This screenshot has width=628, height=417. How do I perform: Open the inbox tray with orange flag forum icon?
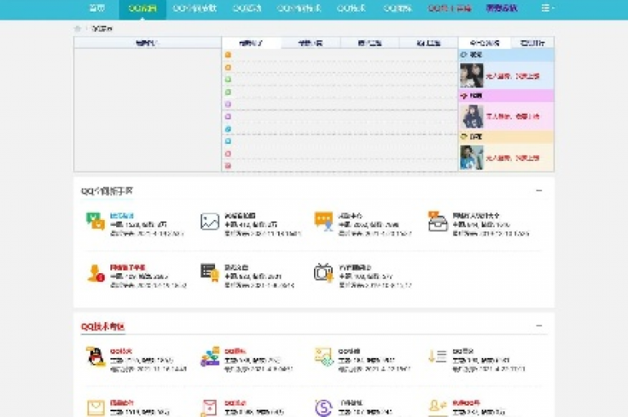pos(437,221)
